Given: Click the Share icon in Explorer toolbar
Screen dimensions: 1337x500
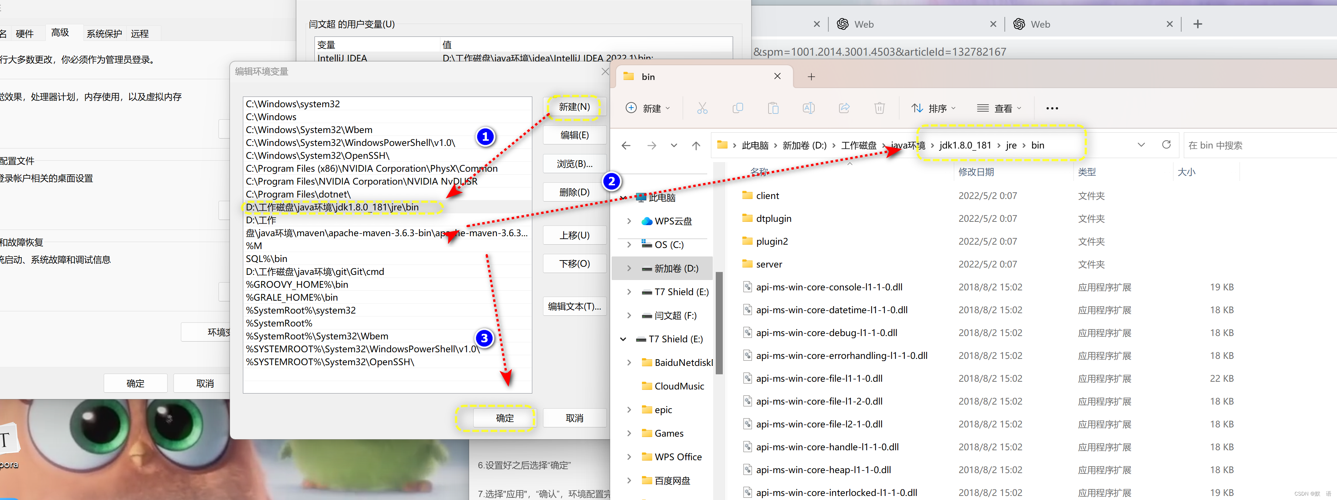Looking at the screenshot, I should pyautogui.click(x=844, y=108).
